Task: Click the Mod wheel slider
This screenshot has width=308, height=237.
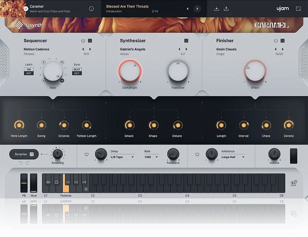Action: click(33, 183)
